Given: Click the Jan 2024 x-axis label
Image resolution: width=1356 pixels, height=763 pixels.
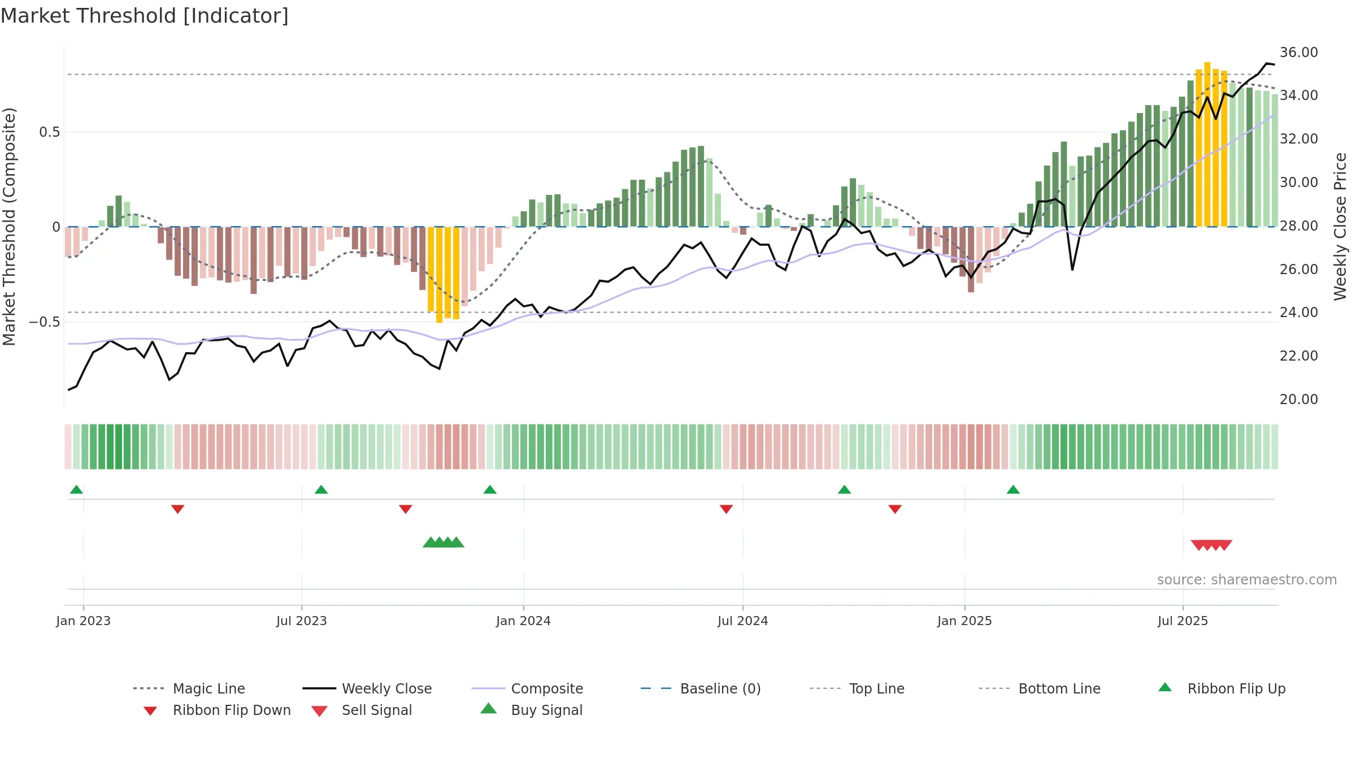Looking at the screenshot, I should (x=523, y=621).
